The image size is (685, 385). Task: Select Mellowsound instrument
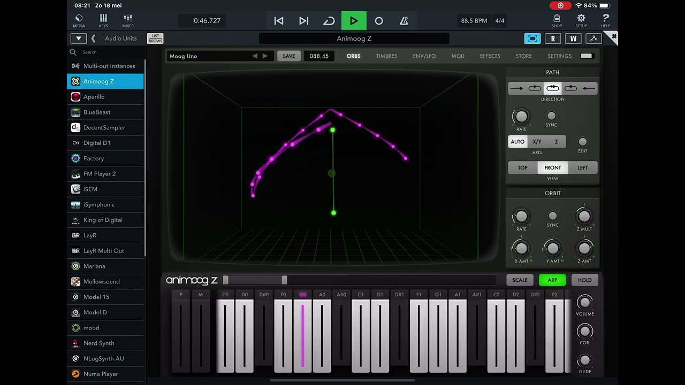click(105, 282)
